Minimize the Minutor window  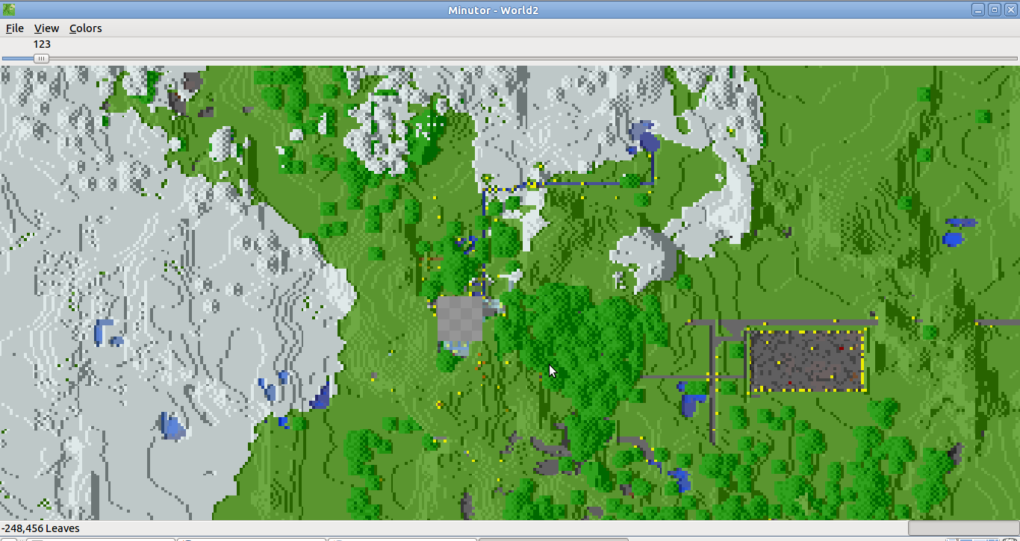978,10
